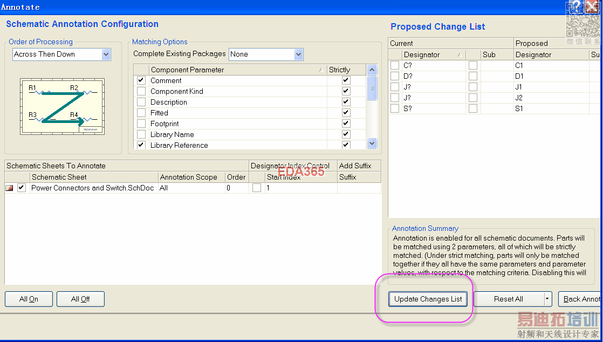Click the Annotation Scope column header
The image size is (603, 342).
(x=191, y=177)
